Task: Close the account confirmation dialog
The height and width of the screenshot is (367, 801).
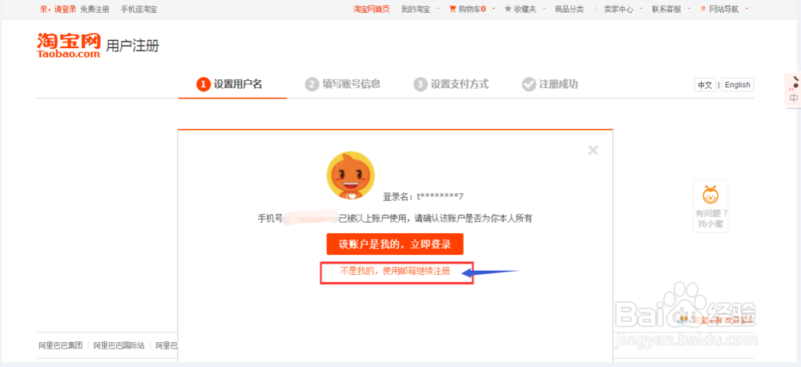Action: (x=593, y=151)
